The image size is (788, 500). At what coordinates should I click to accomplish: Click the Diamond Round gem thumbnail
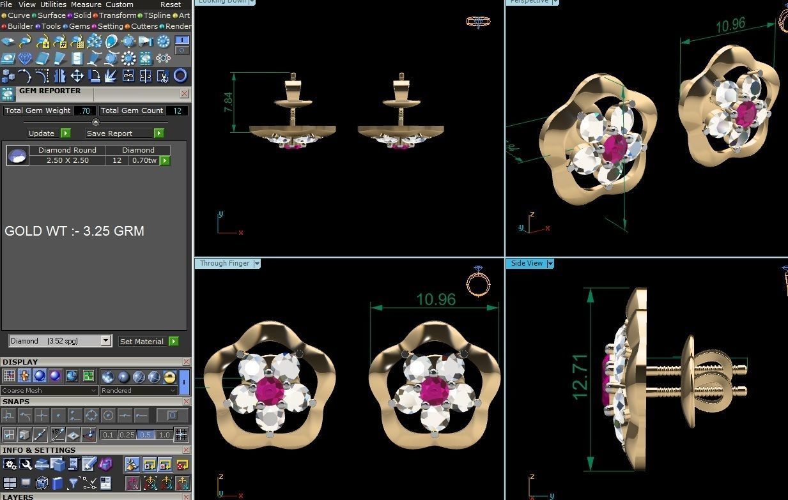[x=18, y=155]
